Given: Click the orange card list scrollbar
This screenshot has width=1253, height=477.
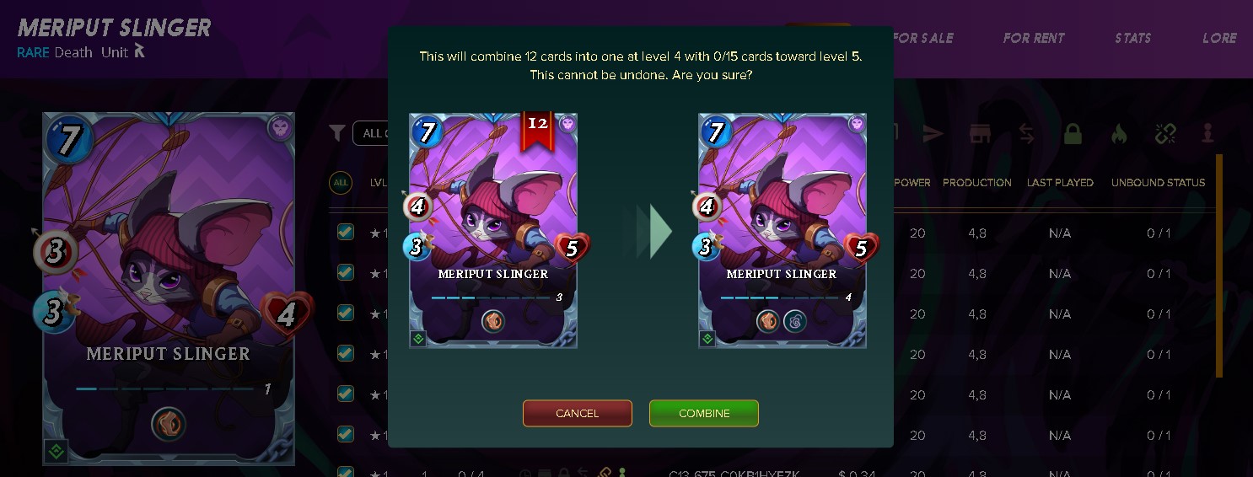Looking at the screenshot, I should point(1218,265).
